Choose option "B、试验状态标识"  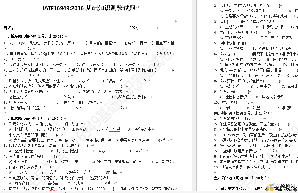click(270, 97)
